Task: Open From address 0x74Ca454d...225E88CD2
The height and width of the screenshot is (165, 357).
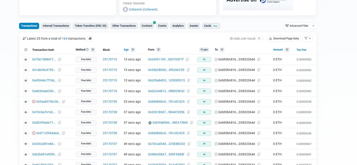Action: (x=167, y=144)
